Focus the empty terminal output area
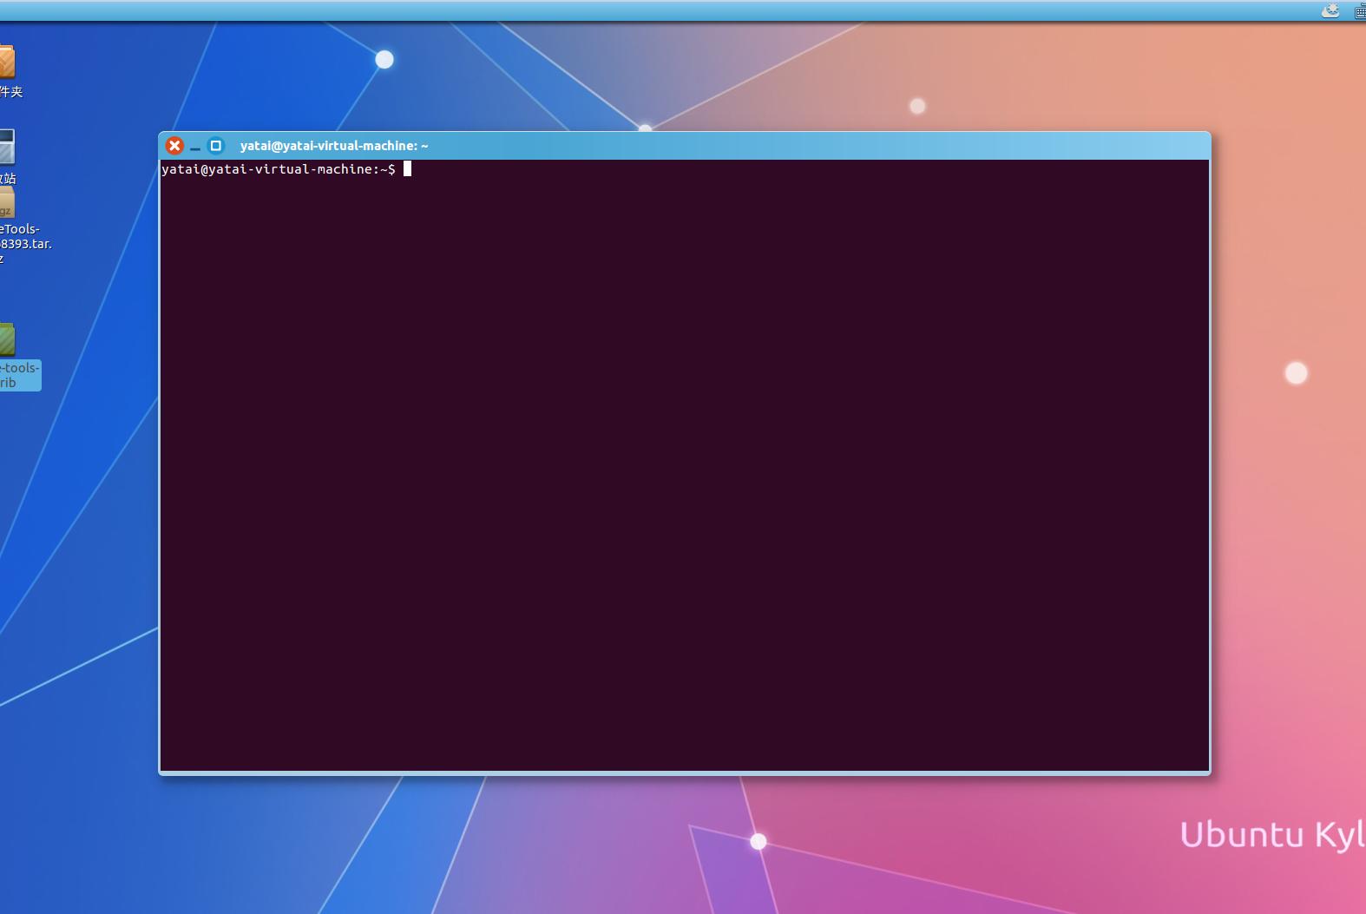 point(684,469)
